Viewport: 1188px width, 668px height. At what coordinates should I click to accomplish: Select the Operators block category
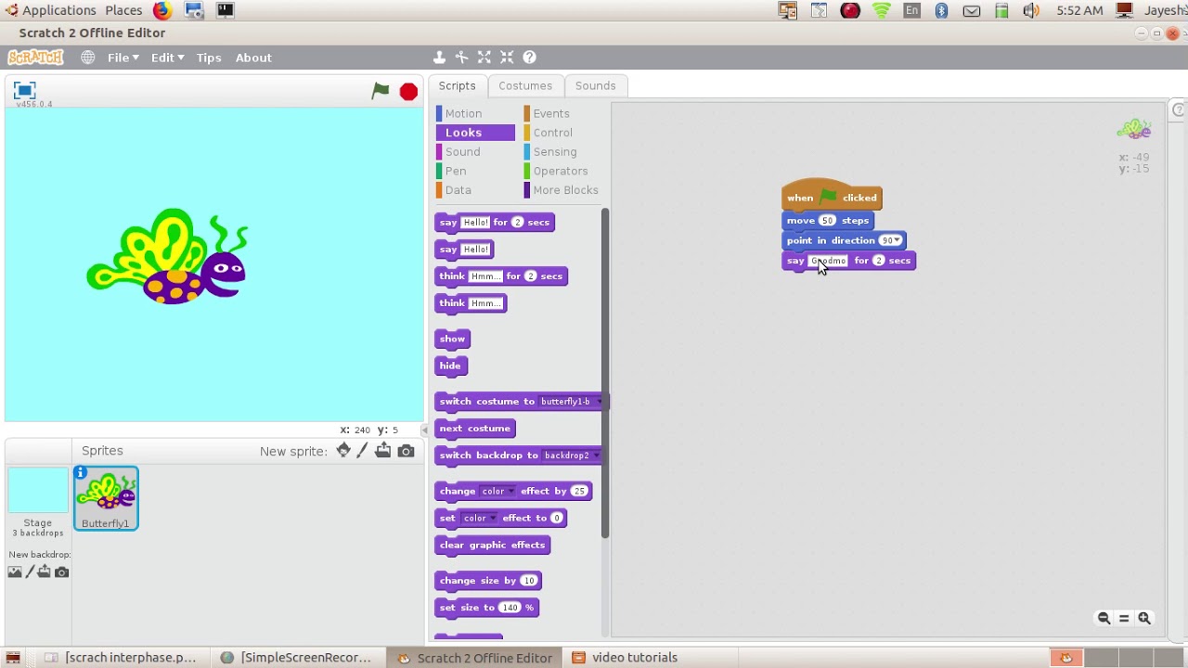click(x=560, y=171)
